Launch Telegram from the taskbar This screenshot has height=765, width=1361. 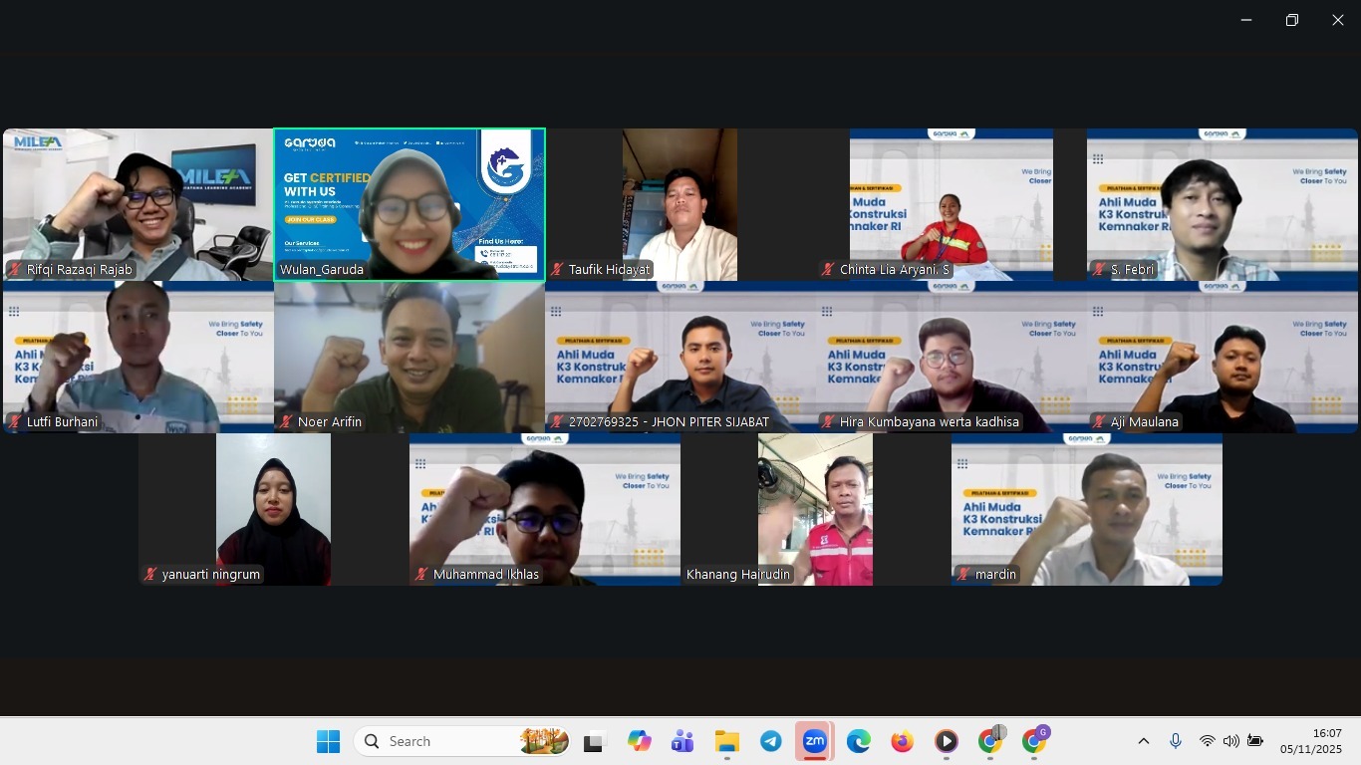[x=771, y=741]
